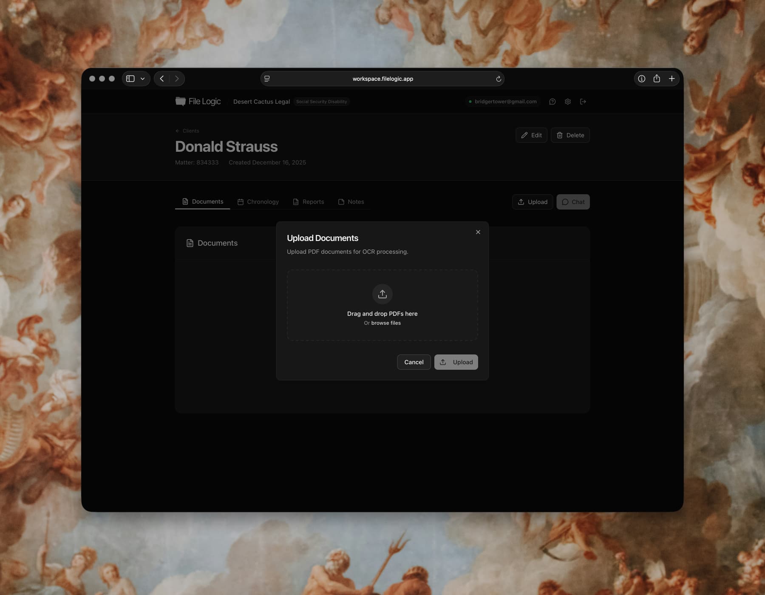Click the pencil icon on the Edit button
The image size is (765, 595).
point(524,135)
